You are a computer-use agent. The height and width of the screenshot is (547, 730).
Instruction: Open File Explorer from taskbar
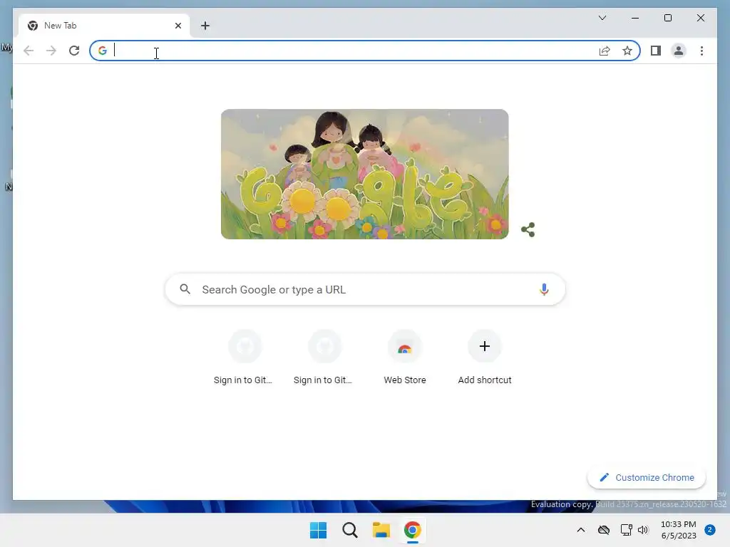[381, 530]
